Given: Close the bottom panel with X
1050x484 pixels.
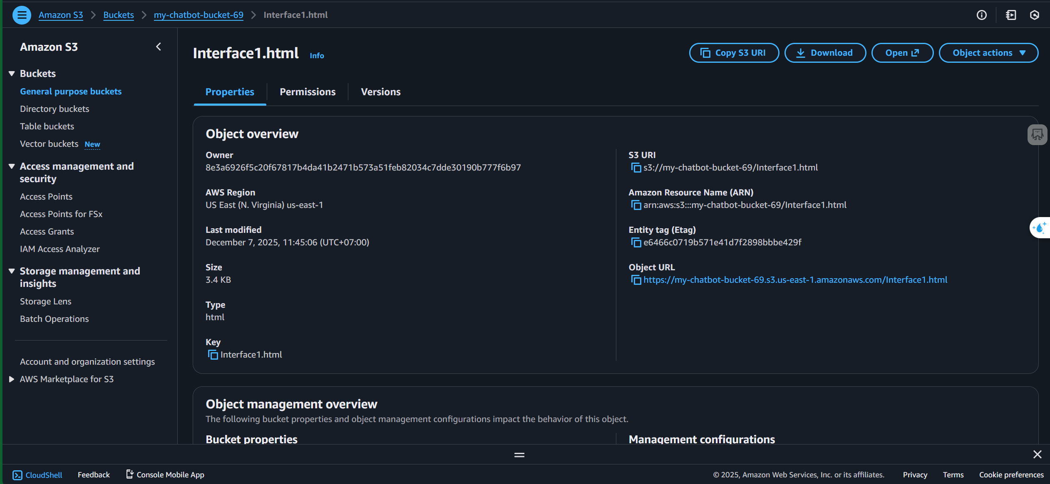Looking at the screenshot, I should click(1037, 454).
